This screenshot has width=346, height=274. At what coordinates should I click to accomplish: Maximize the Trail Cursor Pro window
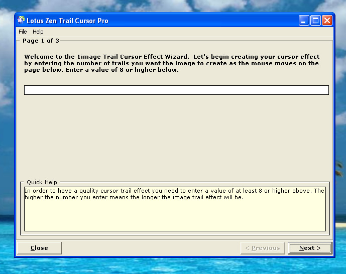(x=315, y=21)
